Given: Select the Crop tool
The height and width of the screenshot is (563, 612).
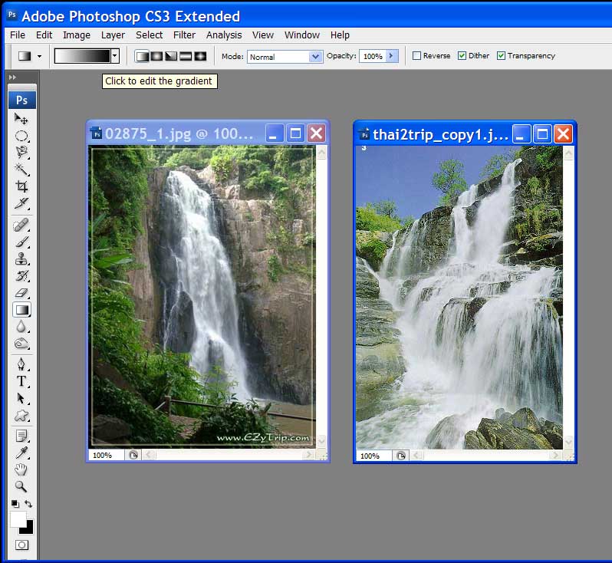Looking at the screenshot, I should tap(21, 186).
